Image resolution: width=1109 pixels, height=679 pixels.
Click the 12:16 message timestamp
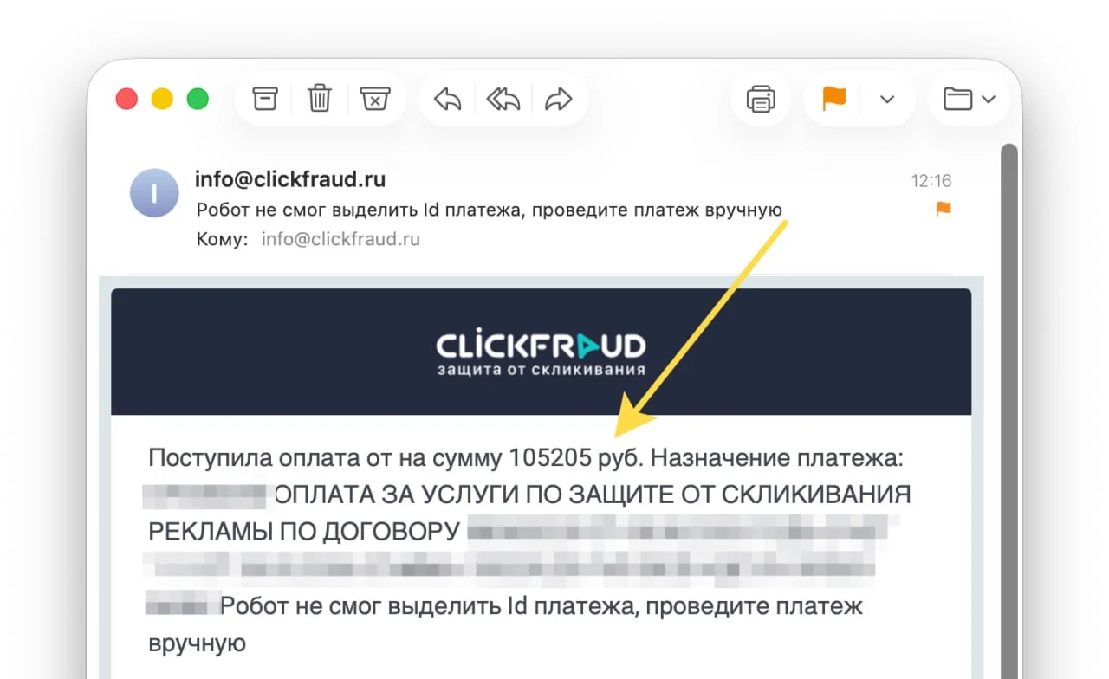tap(931, 181)
